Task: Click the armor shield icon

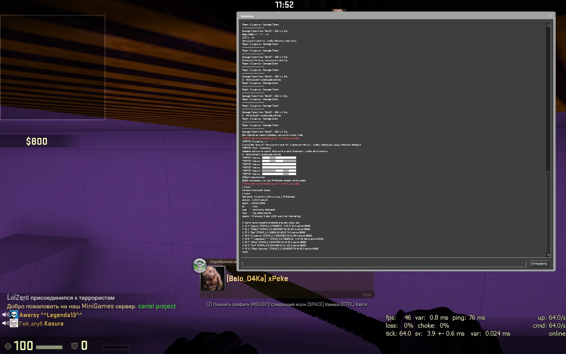Action: [74, 346]
